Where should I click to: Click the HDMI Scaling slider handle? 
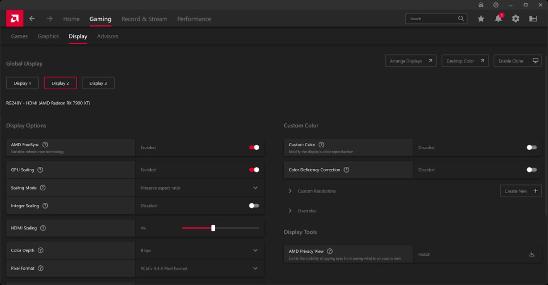coord(213,228)
